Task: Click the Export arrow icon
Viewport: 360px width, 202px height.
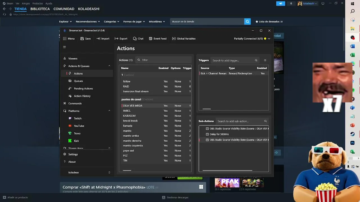Action: 116,39
